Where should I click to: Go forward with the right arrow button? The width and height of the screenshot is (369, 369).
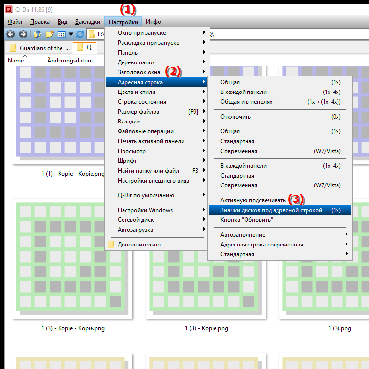point(23,34)
